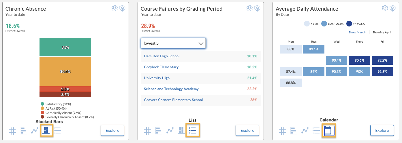Open settings gear on Chronic Absence card
402x143 pixels.
tap(114, 8)
